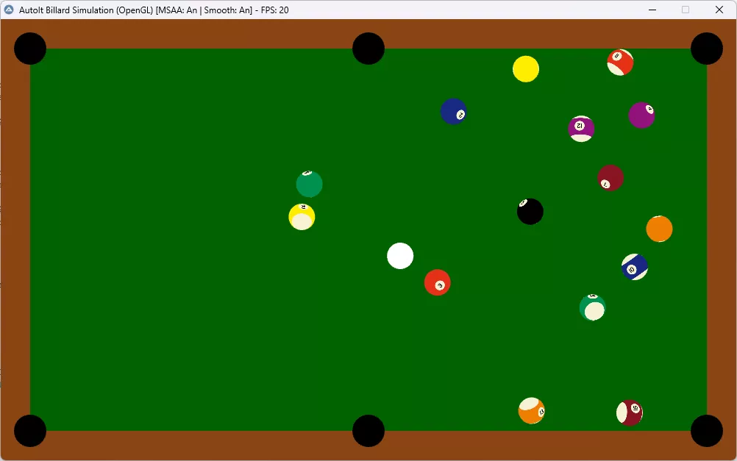Select the purple striped 12 ball

tap(581, 129)
